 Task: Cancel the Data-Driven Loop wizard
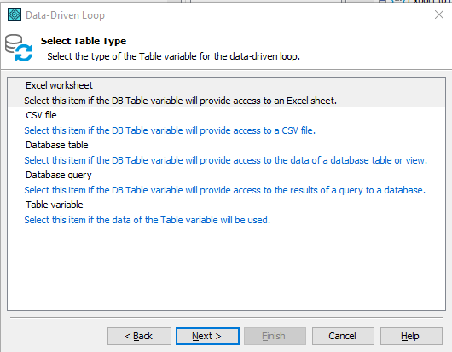pos(343,336)
